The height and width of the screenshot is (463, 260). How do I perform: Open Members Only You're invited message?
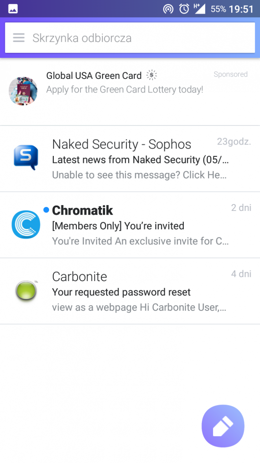pos(130,225)
